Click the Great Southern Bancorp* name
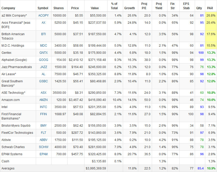The height and width of the screenshot is (172, 217). 12,83
